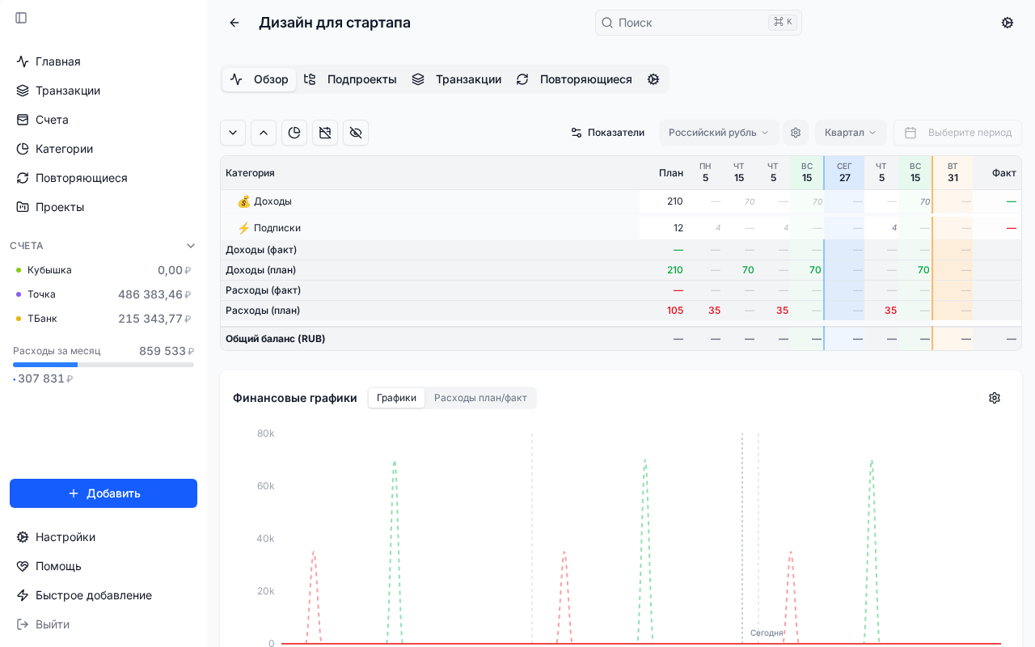Screen dimensions: 1035x647
Task: Click the gear icon next to the tab row
Action: 653,79
